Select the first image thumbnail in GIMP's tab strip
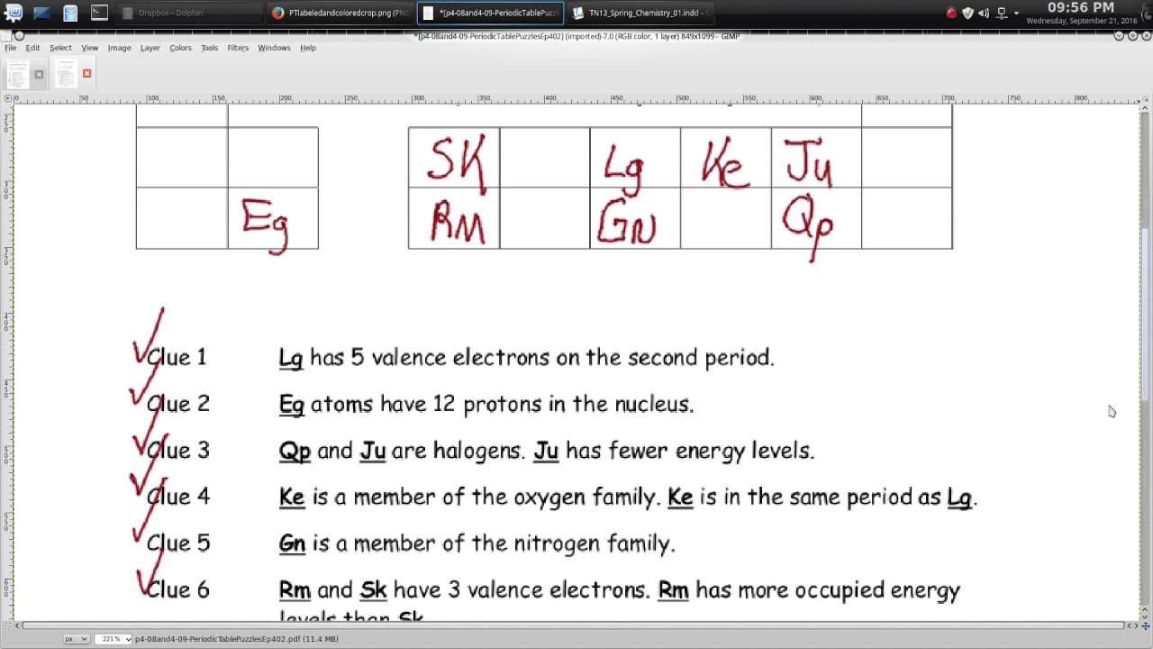The height and width of the screenshot is (649, 1153). tap(18, 74)
